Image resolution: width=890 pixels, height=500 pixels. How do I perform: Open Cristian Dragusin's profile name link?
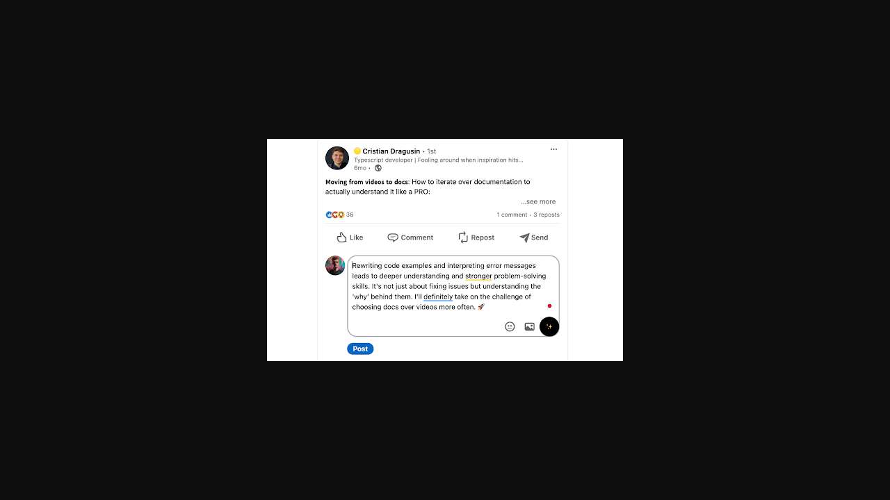coord(391,151)
